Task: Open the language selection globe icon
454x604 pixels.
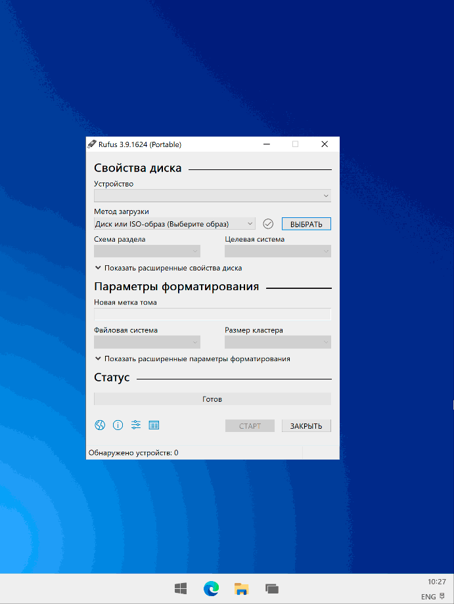Action: point(100,425)
